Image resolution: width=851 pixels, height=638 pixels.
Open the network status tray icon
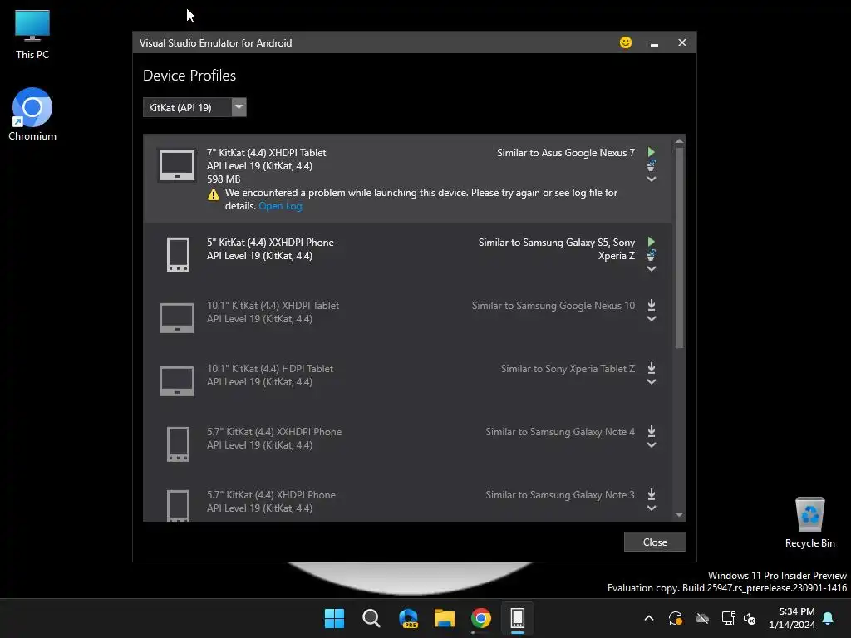(x=728, y=618)
